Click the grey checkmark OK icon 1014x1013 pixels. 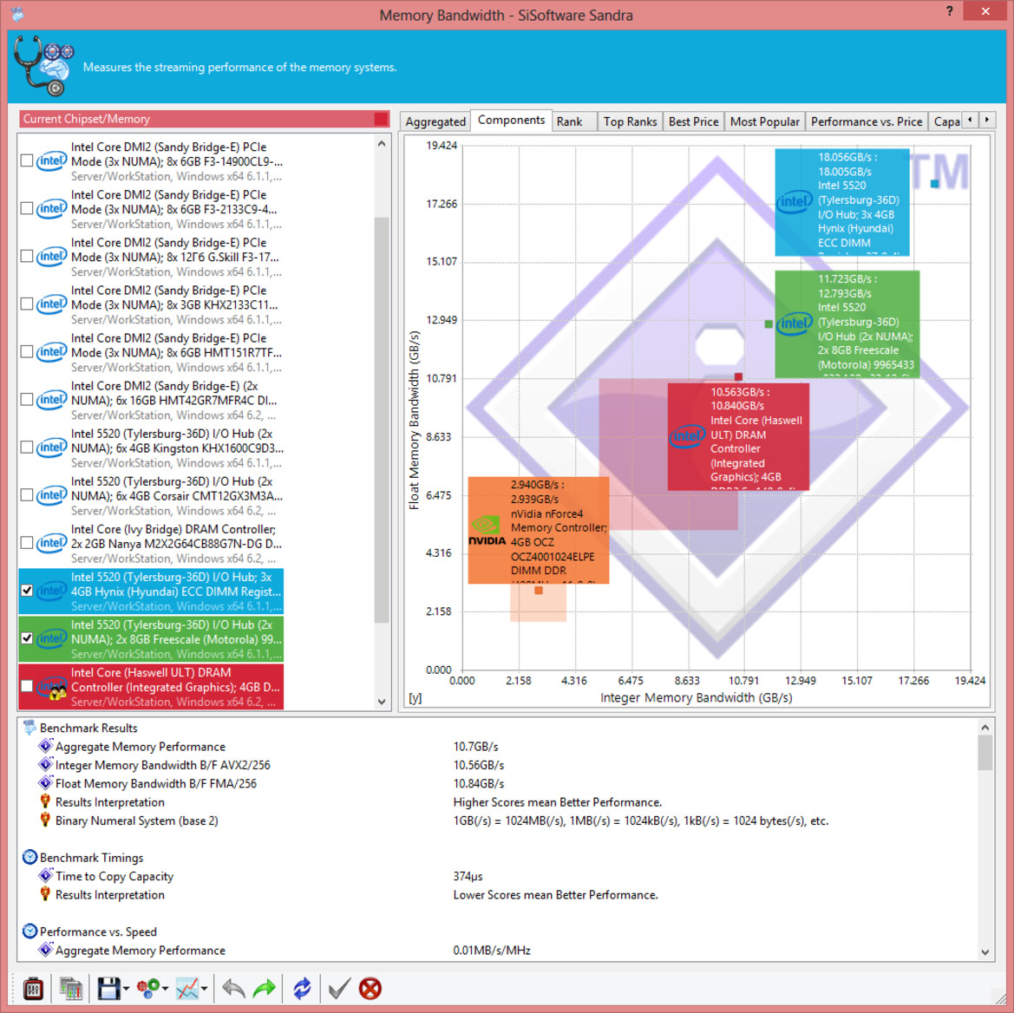[339, 989]
